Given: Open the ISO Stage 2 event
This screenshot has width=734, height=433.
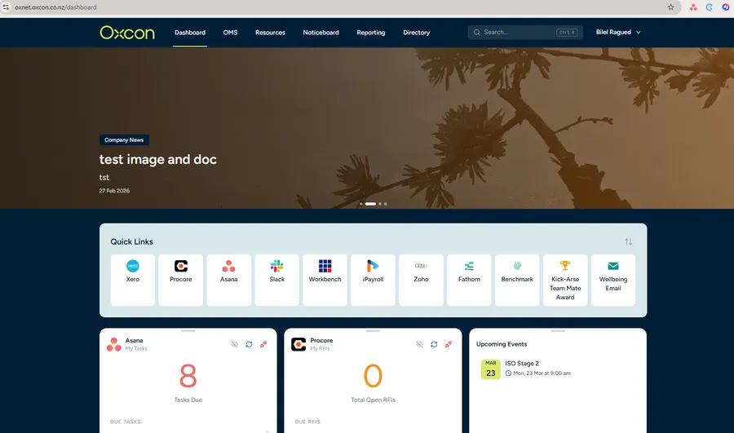Looking at the screenshot, I should [522, 364].
